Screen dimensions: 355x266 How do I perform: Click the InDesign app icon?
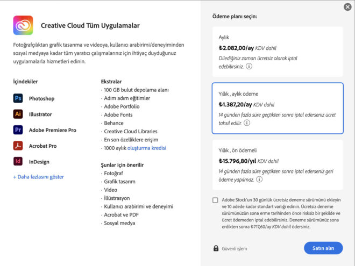tap(18, 161)
